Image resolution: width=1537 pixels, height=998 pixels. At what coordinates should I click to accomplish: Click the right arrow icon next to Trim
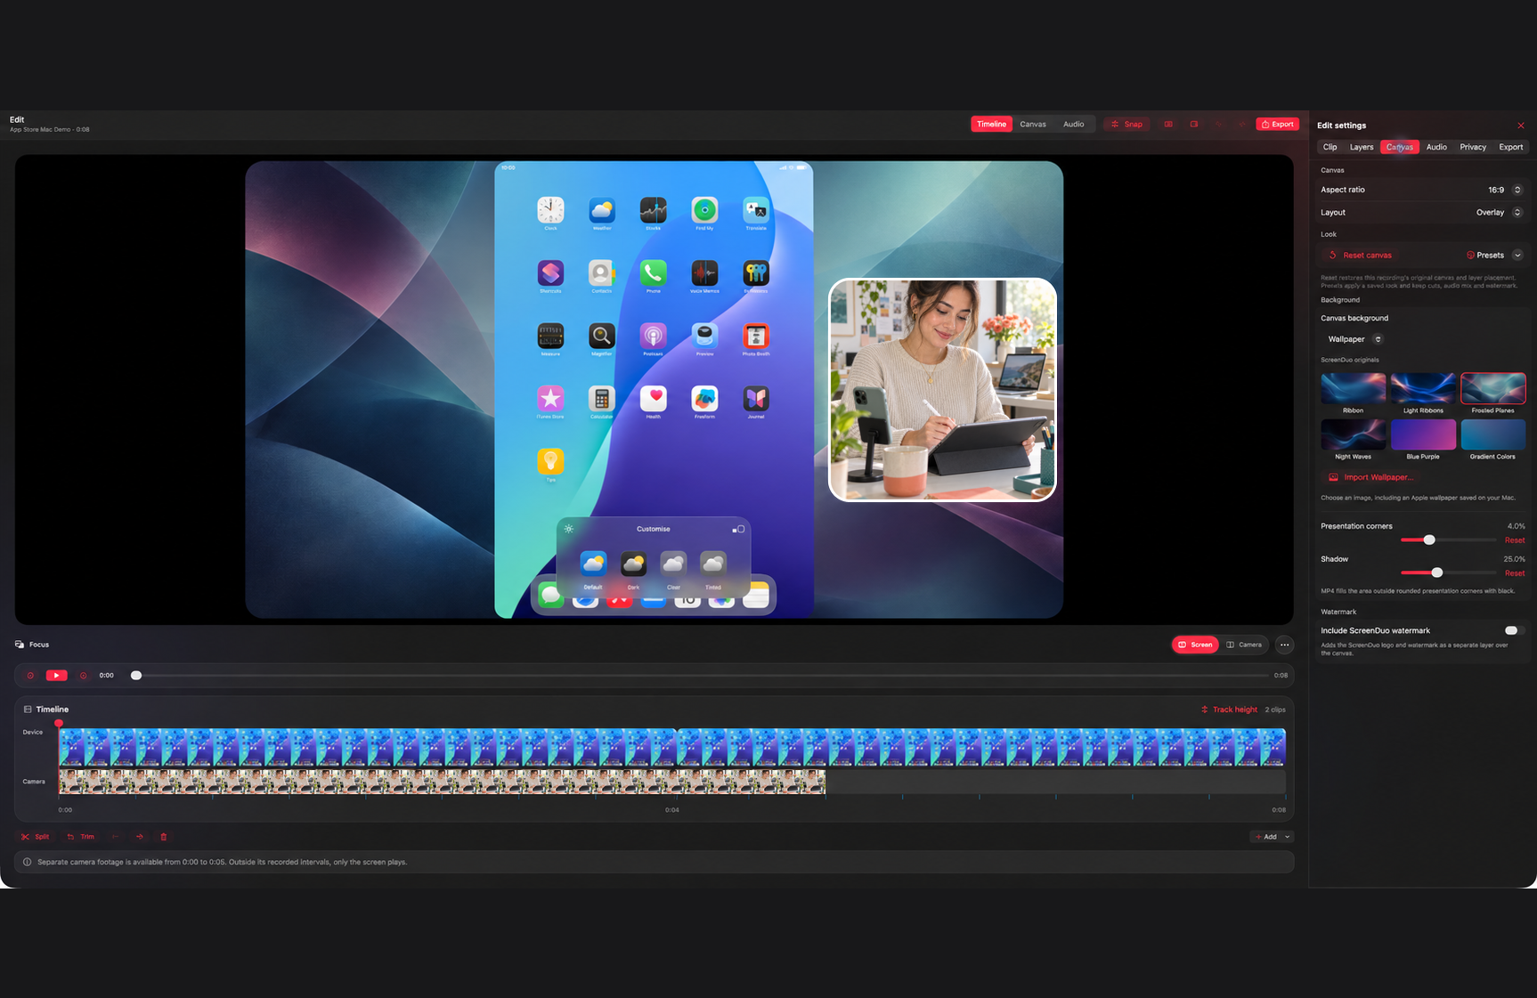click(140, 837)
